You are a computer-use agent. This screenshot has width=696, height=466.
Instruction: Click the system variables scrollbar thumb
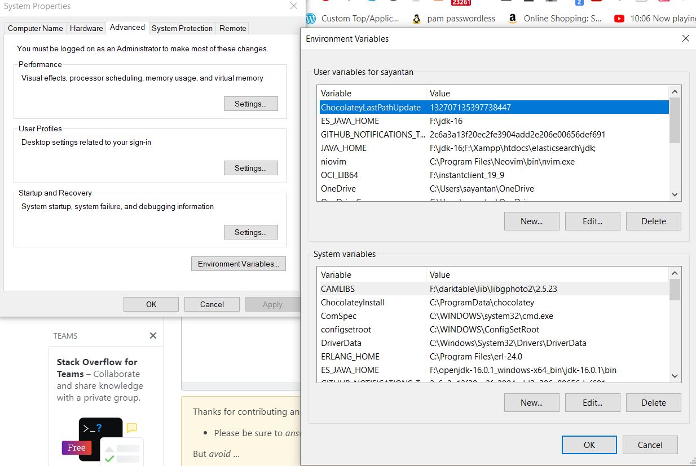point(675,290)
